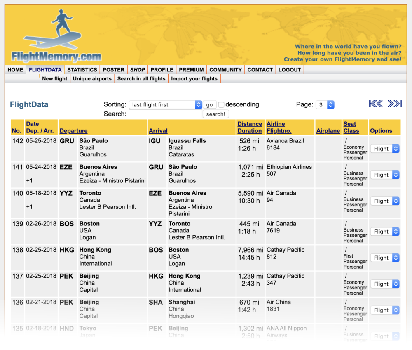
Task: Open the COMMUNITY menu tab
Action: [x=225, y=70]
